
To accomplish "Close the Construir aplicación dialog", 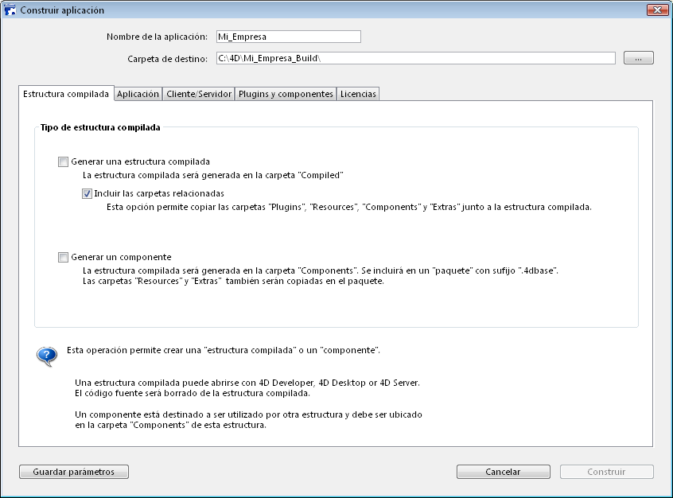I will point(657,10).
